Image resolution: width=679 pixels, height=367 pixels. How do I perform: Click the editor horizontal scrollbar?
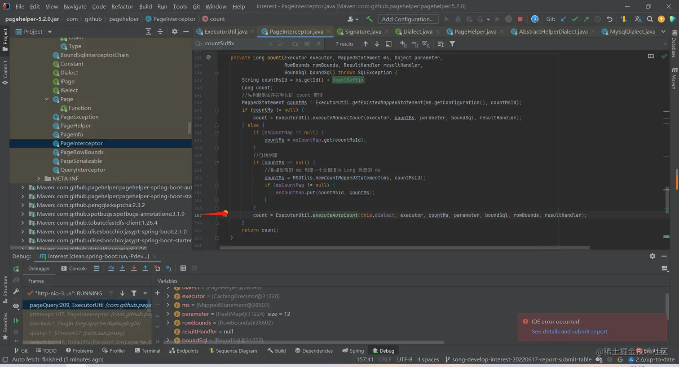pos(404,247)
